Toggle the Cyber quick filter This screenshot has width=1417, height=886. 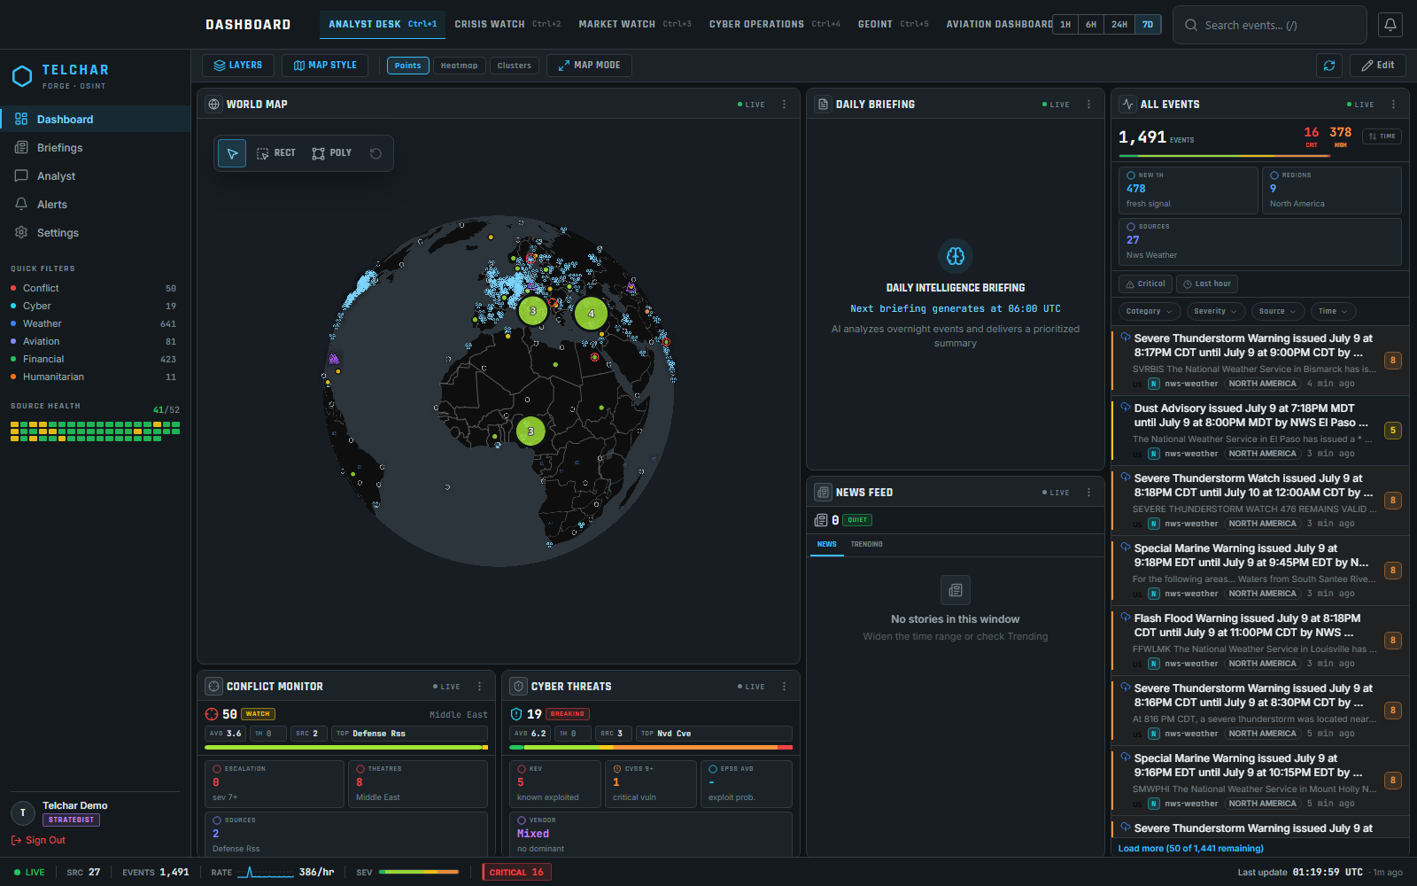(95, 306)
